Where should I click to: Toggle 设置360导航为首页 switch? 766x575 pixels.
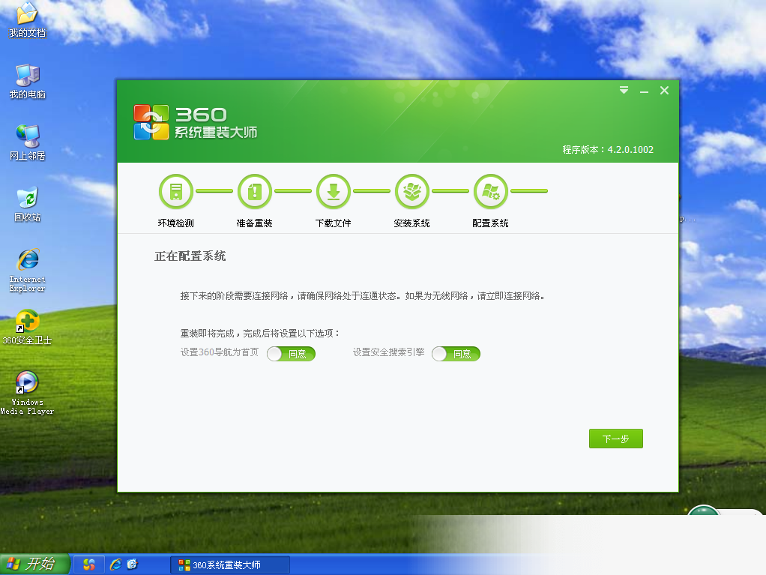(291, 354)
